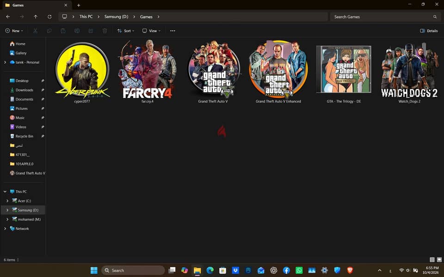Open the cyper2077 game folder
This screenshot has height=277, width=444.
(x=82, y=72)
